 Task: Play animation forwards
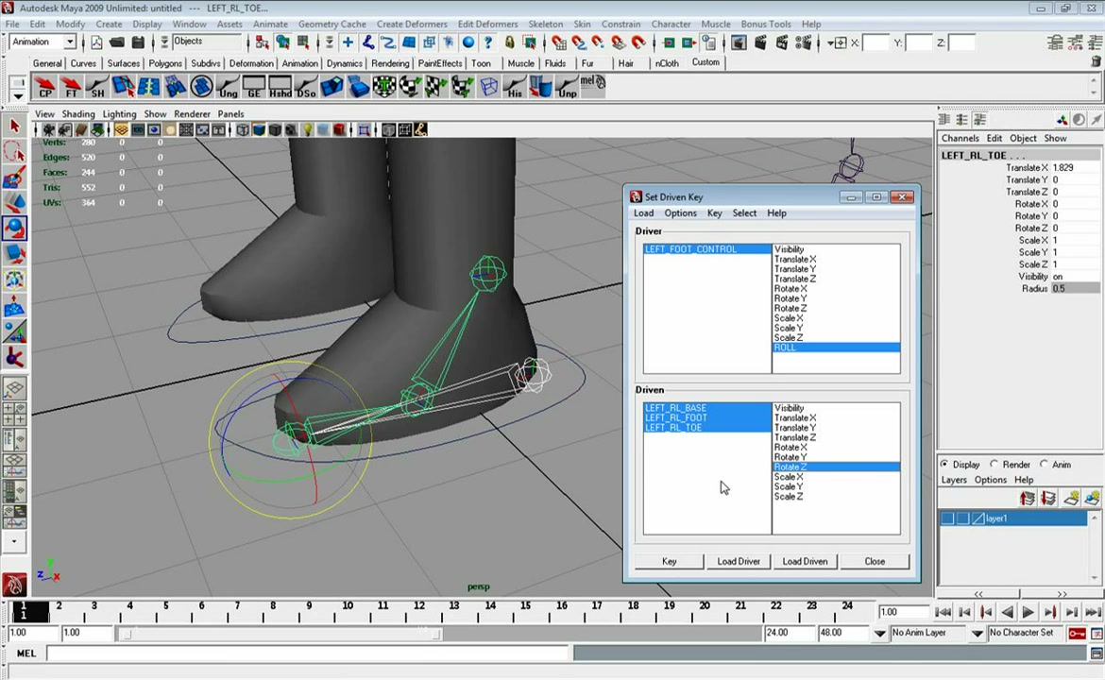[x=1028, y=612]
